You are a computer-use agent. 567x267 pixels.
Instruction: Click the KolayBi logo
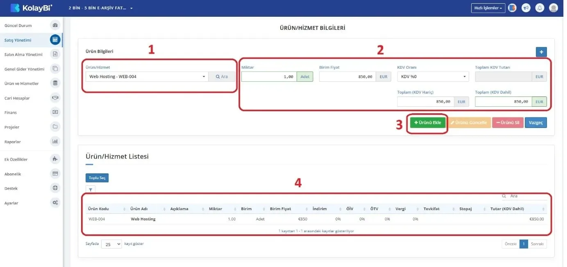click(x=31, y=8)
